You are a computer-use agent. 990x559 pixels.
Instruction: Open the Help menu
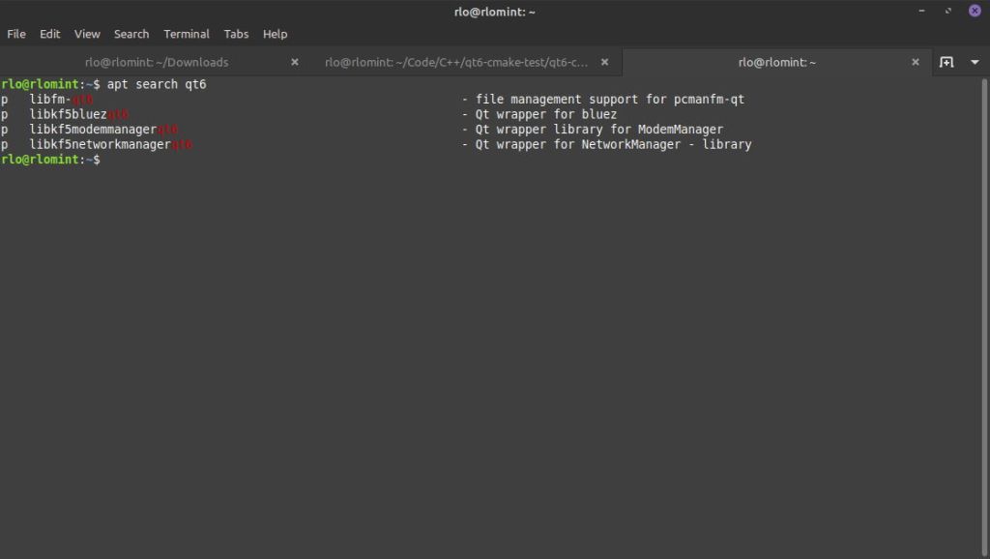(276, 34)
